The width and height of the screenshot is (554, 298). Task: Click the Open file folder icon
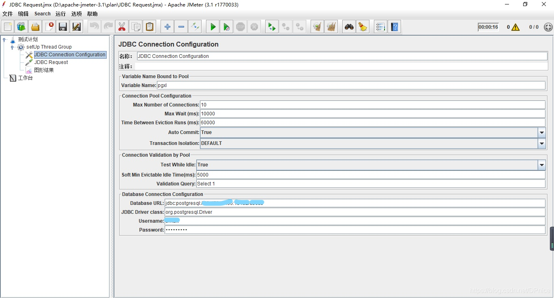point(35,27)
